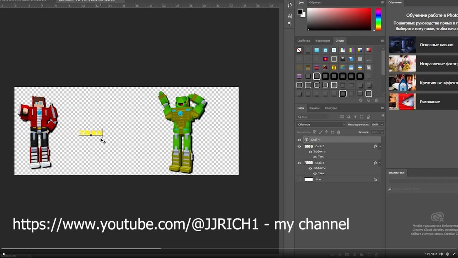The height and width of the screenshot is (258, 458).
Task: Click the video settings gear icon
Action: point(448,254)
